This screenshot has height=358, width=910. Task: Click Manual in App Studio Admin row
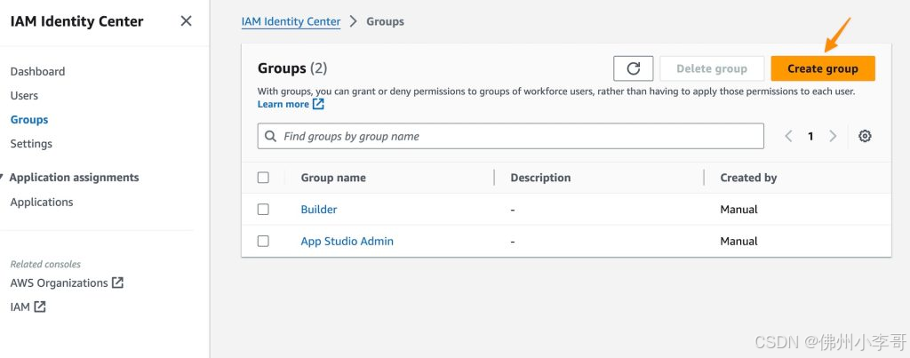738,241
